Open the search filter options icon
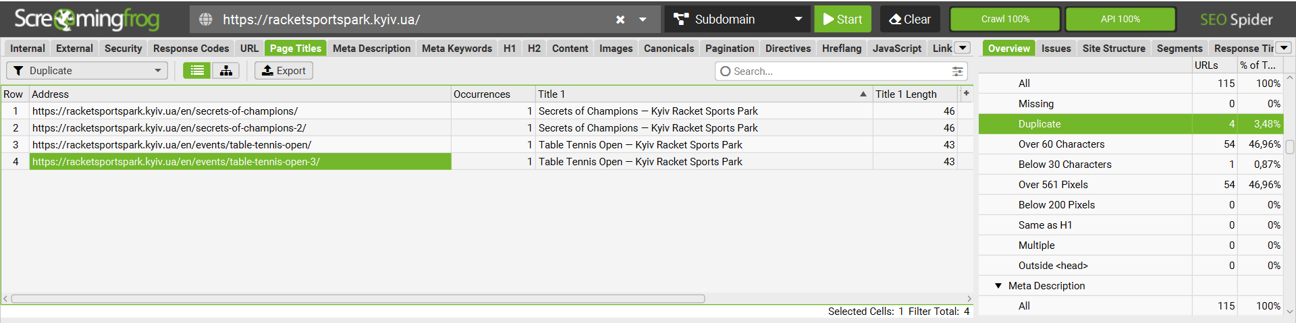Screen dimensions: 1296x323 tap(957, 71)
